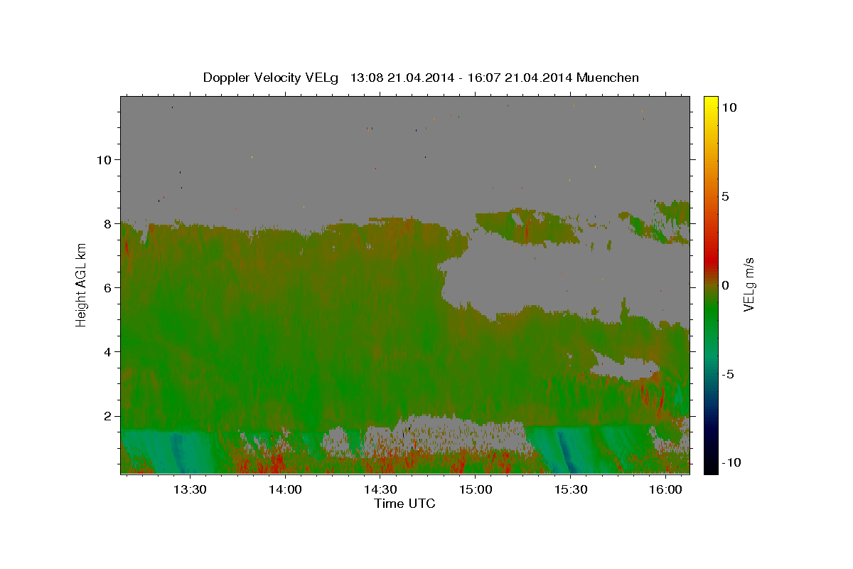Click the '15:00' time axis label
The image size is (853, 569).
coord(476,490)
